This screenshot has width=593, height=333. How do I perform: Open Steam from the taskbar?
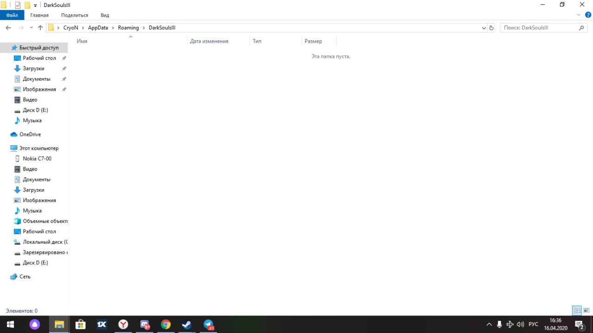point(187,324)
